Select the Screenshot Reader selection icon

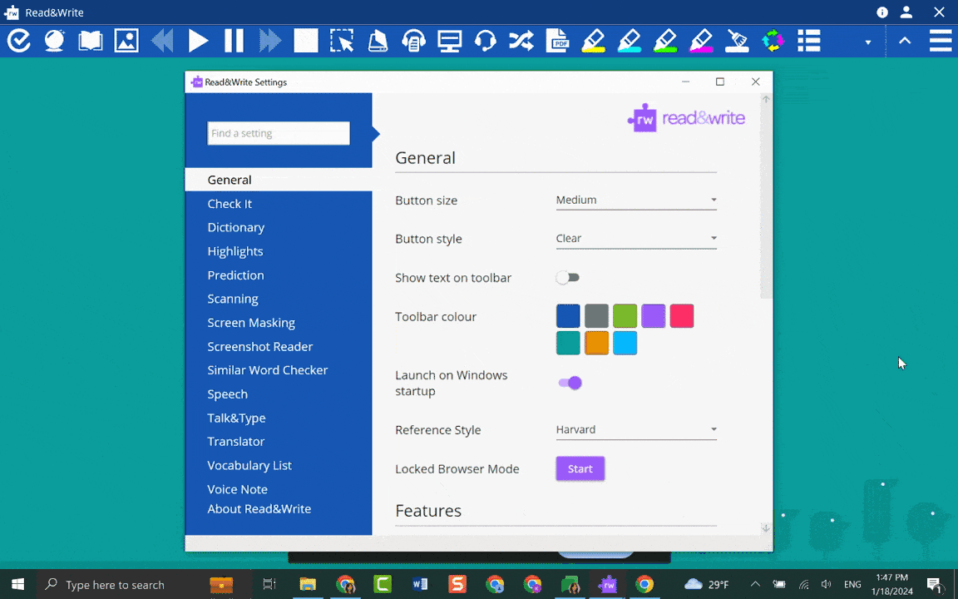pos(342,40)
